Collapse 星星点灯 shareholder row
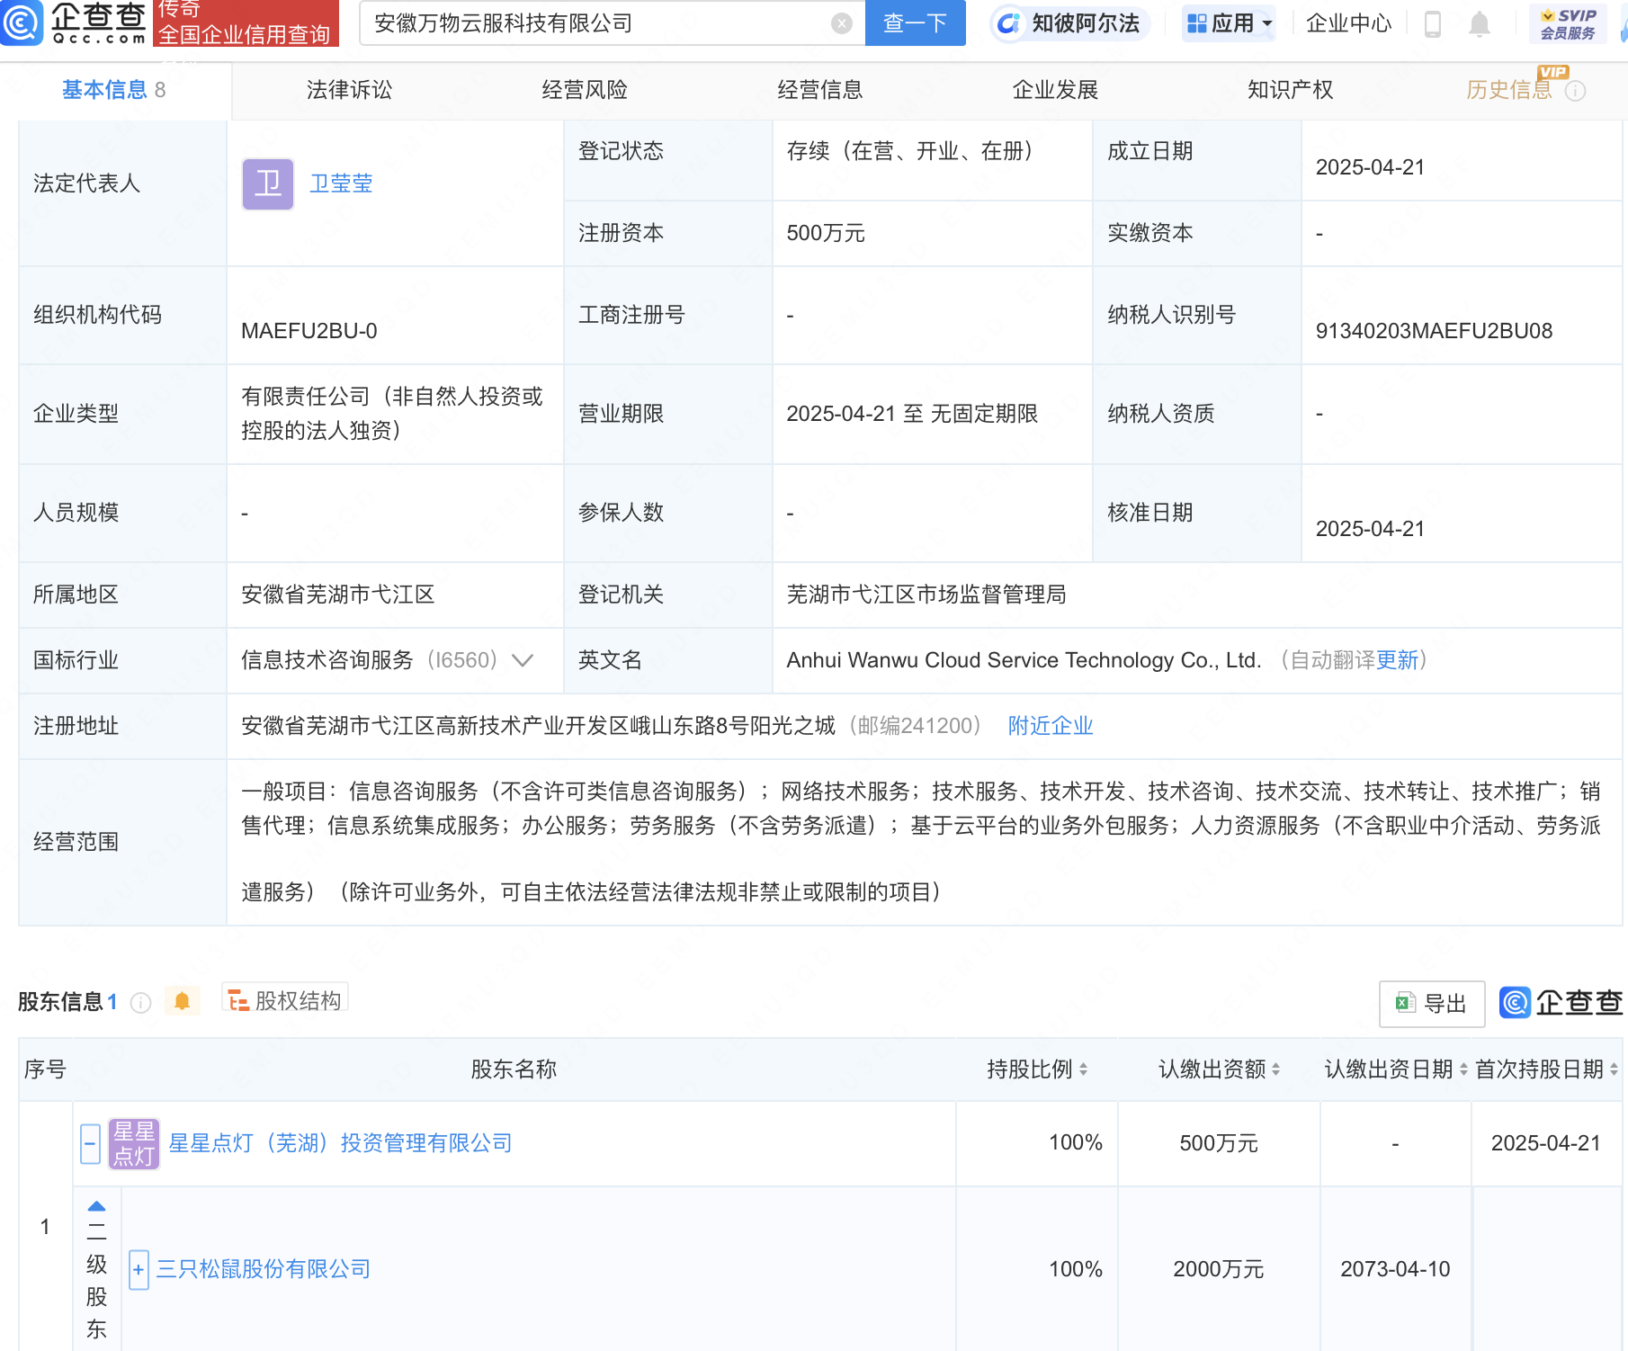 pos(90,1143)
